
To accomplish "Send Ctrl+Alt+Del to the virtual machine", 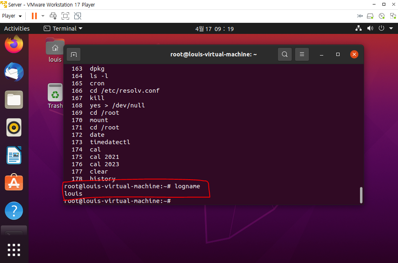I will click(53, 16).
